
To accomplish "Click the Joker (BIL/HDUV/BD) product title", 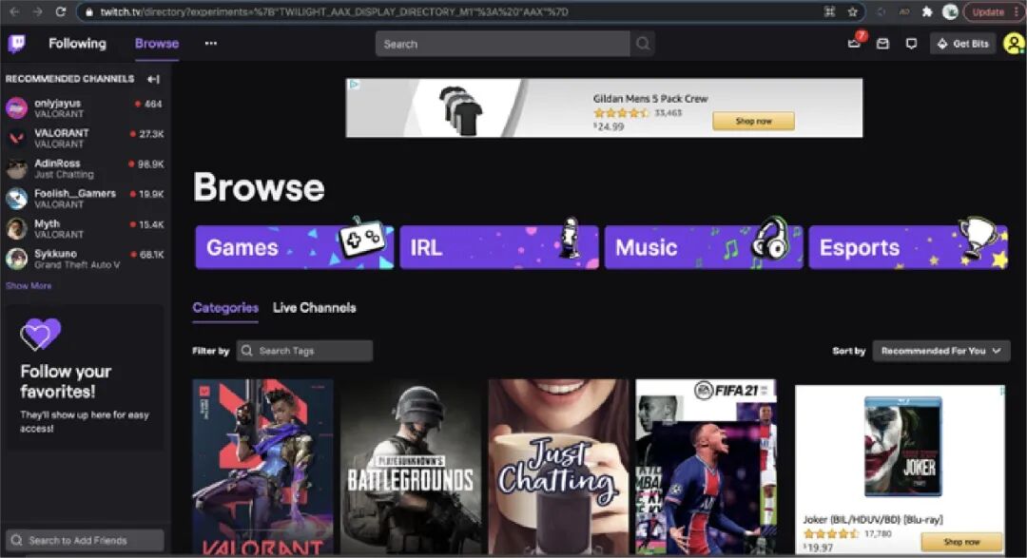I will tap(873, 519).
